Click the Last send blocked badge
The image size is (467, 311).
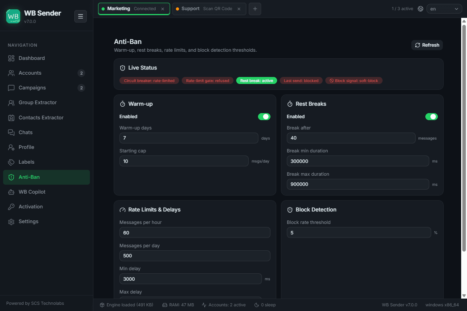click(301, 81)
